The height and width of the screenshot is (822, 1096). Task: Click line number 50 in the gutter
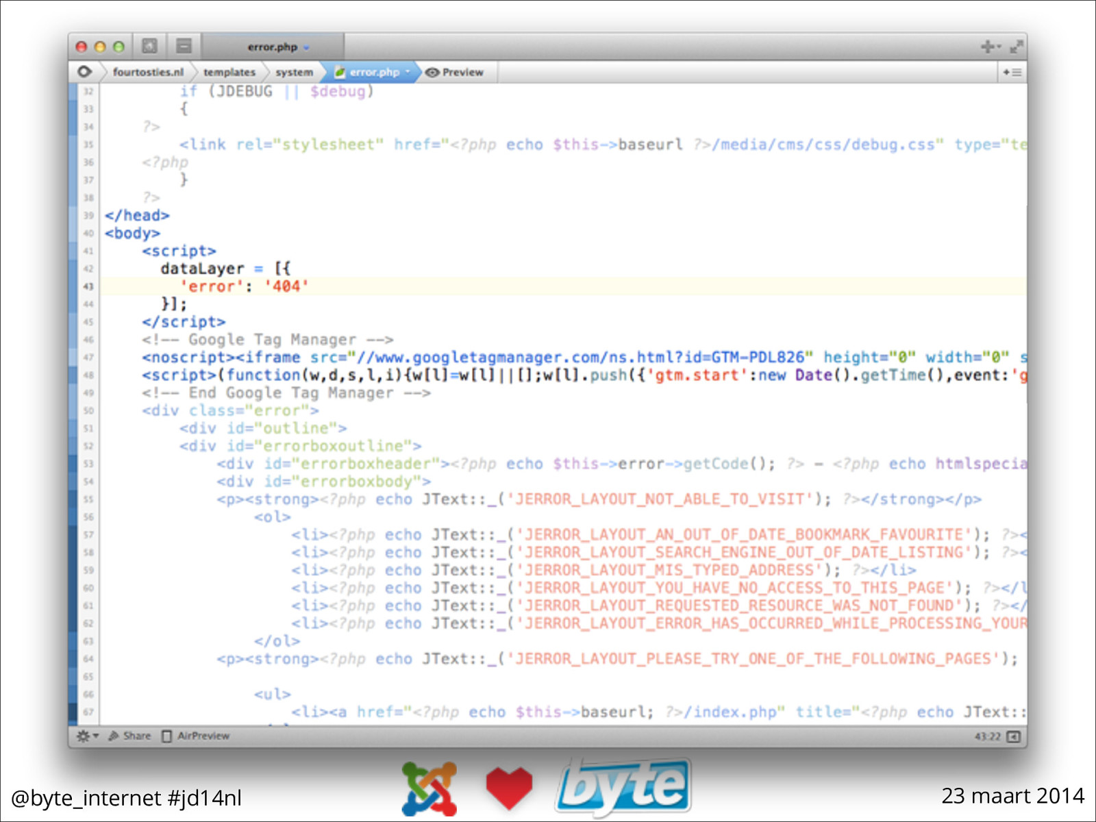(88, 411)
